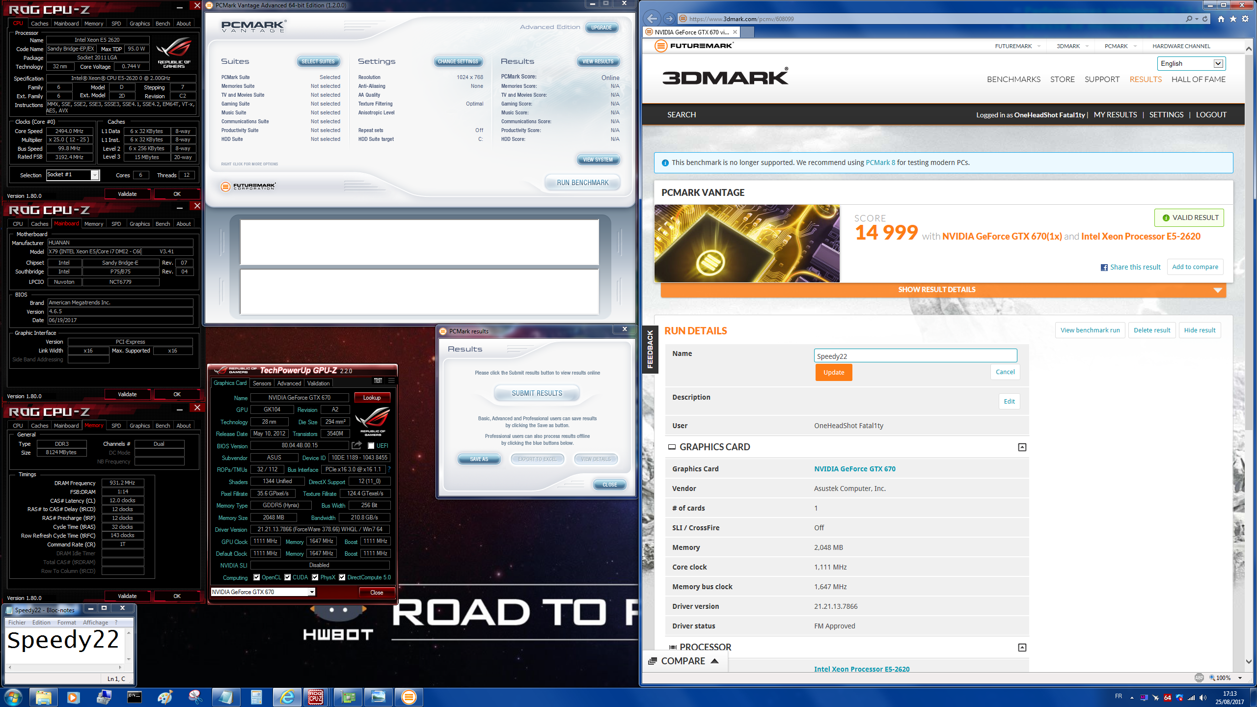Click RUN BENCHMARK in PCMark Vantage
The height and width of the screenshot is (707, 1257).
click(x=582, y=183)
